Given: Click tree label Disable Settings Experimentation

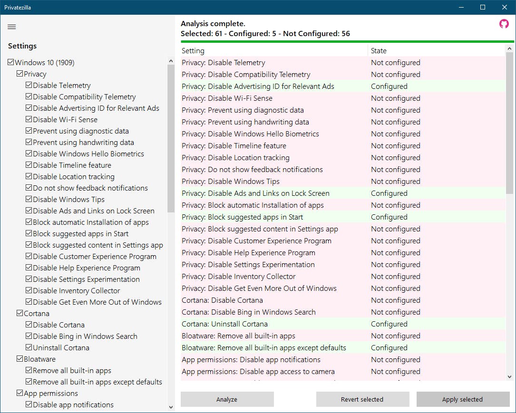Looking at the screenshot, I should point(86,279).
